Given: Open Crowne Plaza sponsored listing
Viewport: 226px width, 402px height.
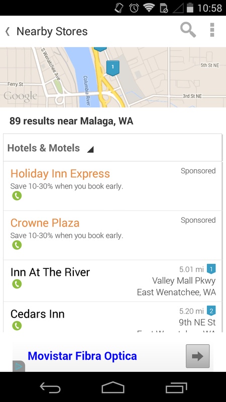Looking at the screenshot, I should tap(112, 235).
